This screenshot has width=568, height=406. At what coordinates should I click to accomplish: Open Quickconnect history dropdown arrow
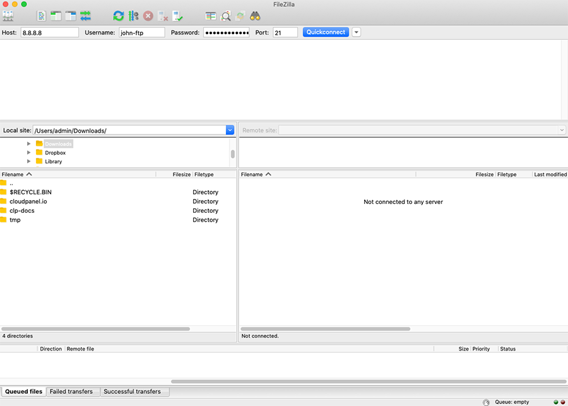tap(357, 32)
